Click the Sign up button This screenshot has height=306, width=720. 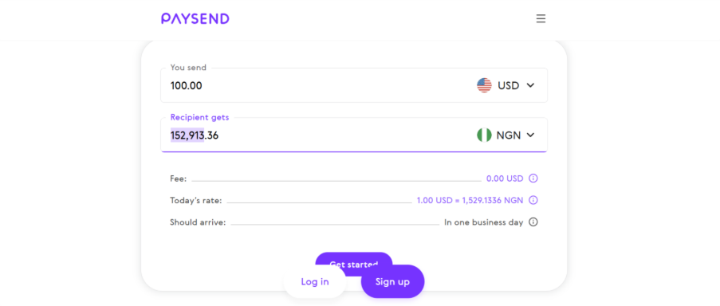pyautogui.click(x=392, y=281)
